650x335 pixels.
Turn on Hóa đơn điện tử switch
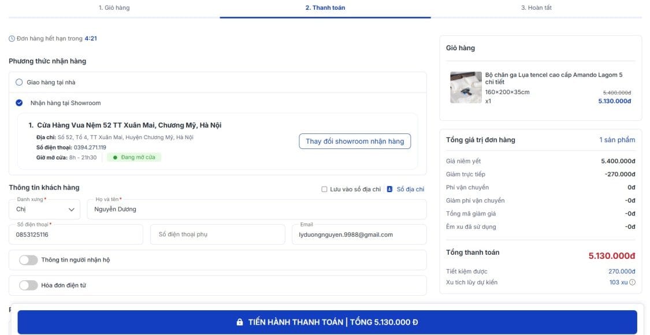tap(28, 285)
